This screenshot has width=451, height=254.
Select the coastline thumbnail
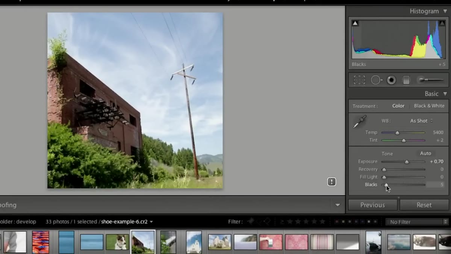pos(245,242)
